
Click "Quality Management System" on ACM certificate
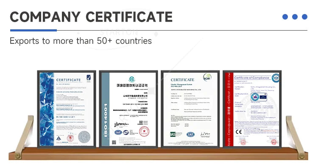(181, 84)
